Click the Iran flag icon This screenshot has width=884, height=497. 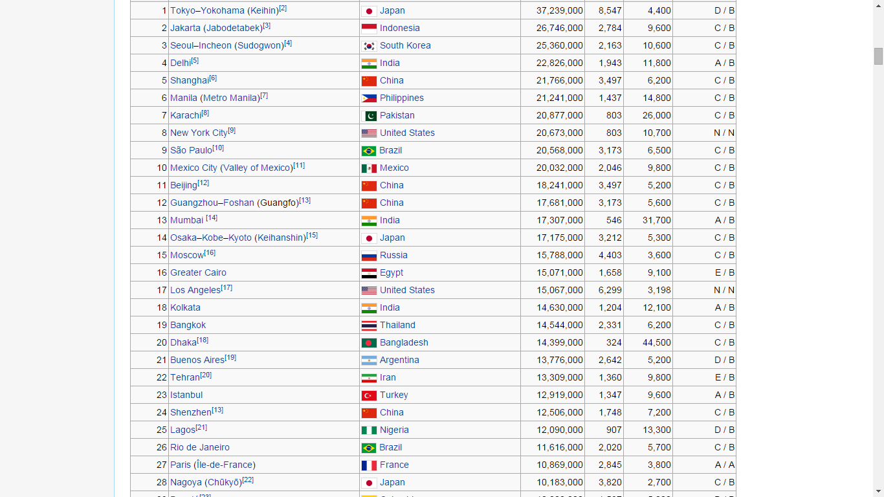point(369,378)
